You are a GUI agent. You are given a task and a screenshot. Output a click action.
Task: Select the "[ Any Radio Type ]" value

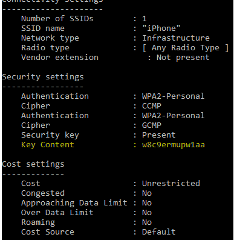tap(186, 48)
